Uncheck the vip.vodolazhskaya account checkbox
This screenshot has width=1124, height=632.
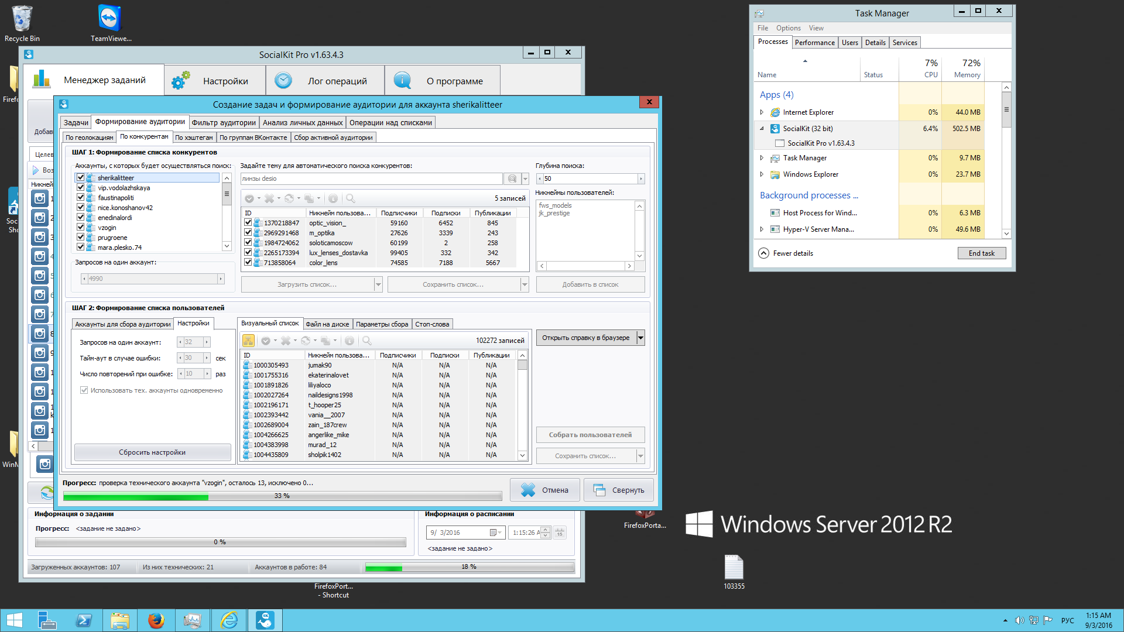pos(80,187)
